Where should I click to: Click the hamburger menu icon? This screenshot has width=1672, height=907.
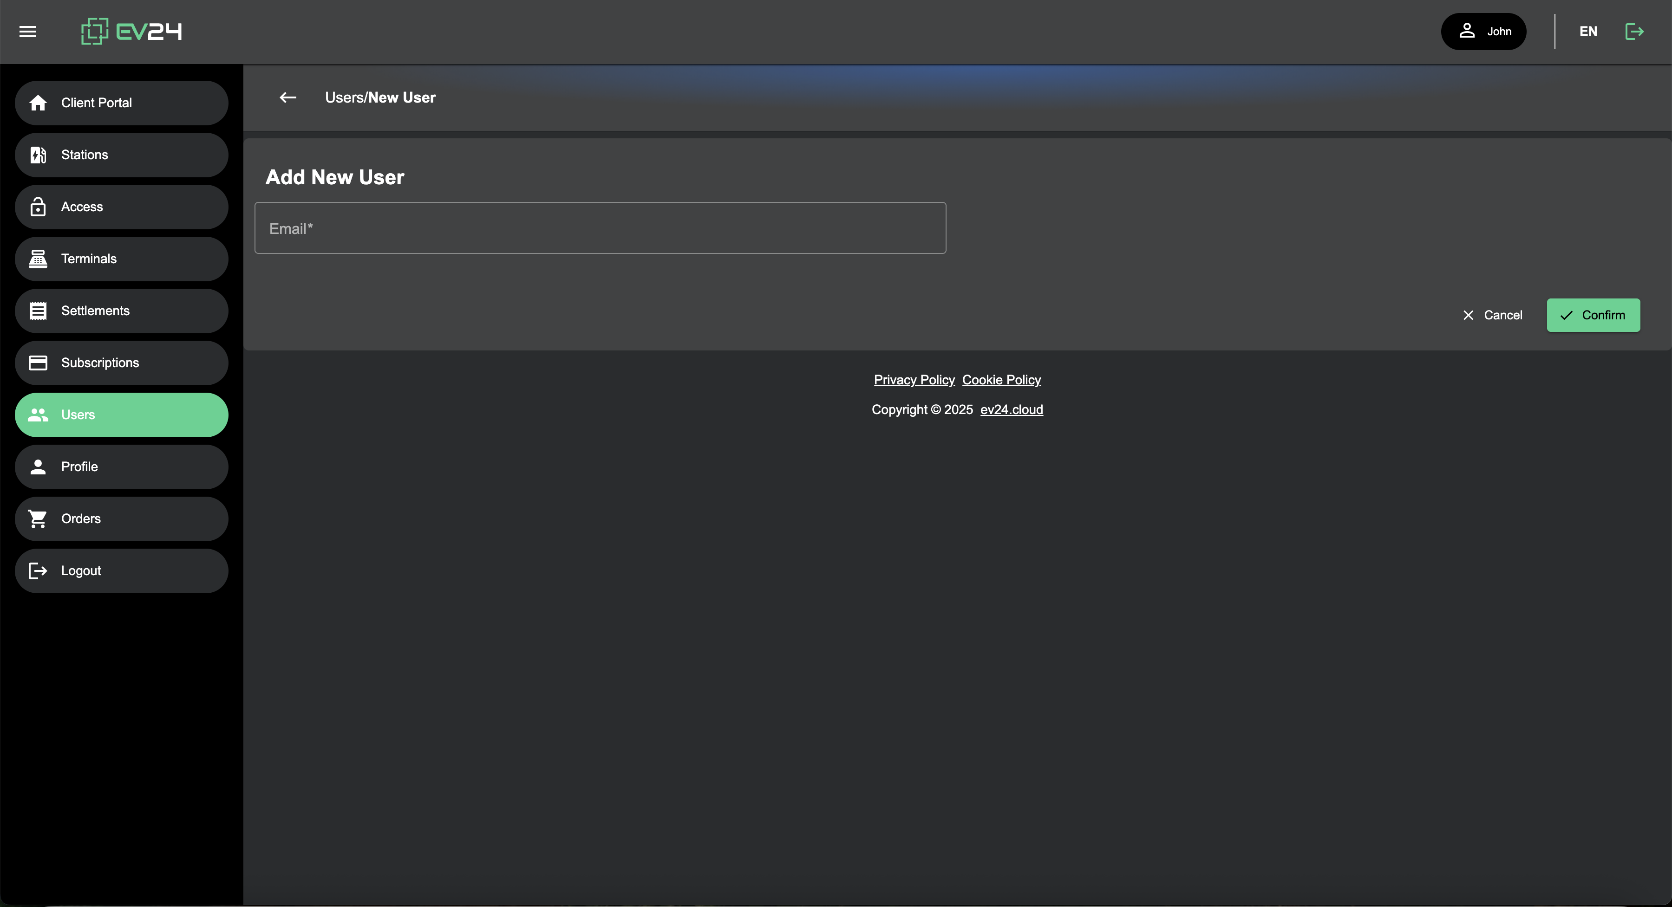[28, 31]
